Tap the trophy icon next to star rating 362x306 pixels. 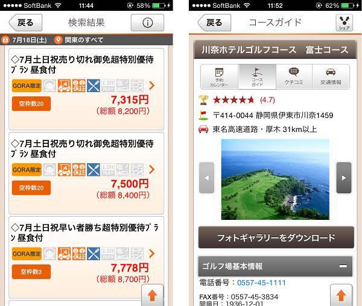(203, 100)
